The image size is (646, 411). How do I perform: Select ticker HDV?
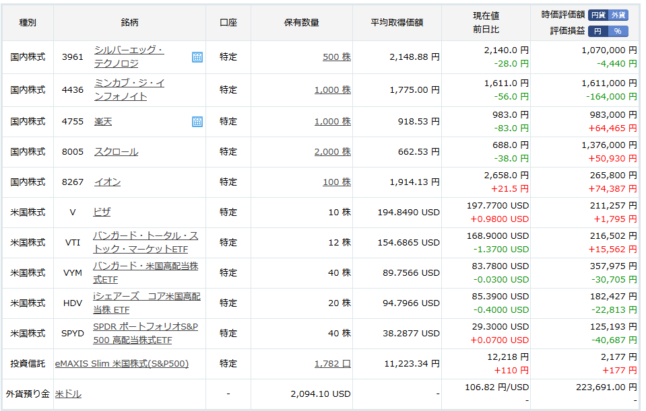pos(73,303)
